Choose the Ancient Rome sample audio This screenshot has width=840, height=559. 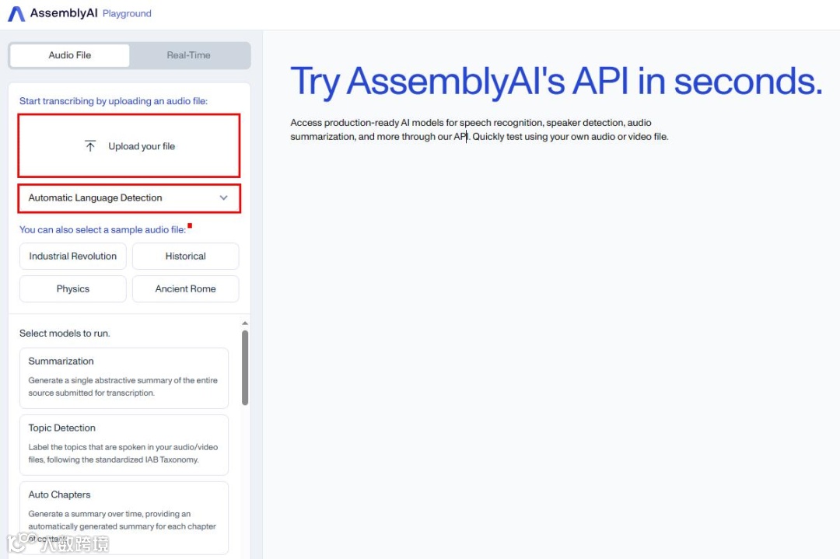pos(185,288)
